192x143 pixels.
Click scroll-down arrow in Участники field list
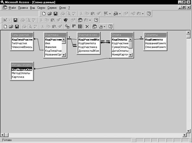64,55
